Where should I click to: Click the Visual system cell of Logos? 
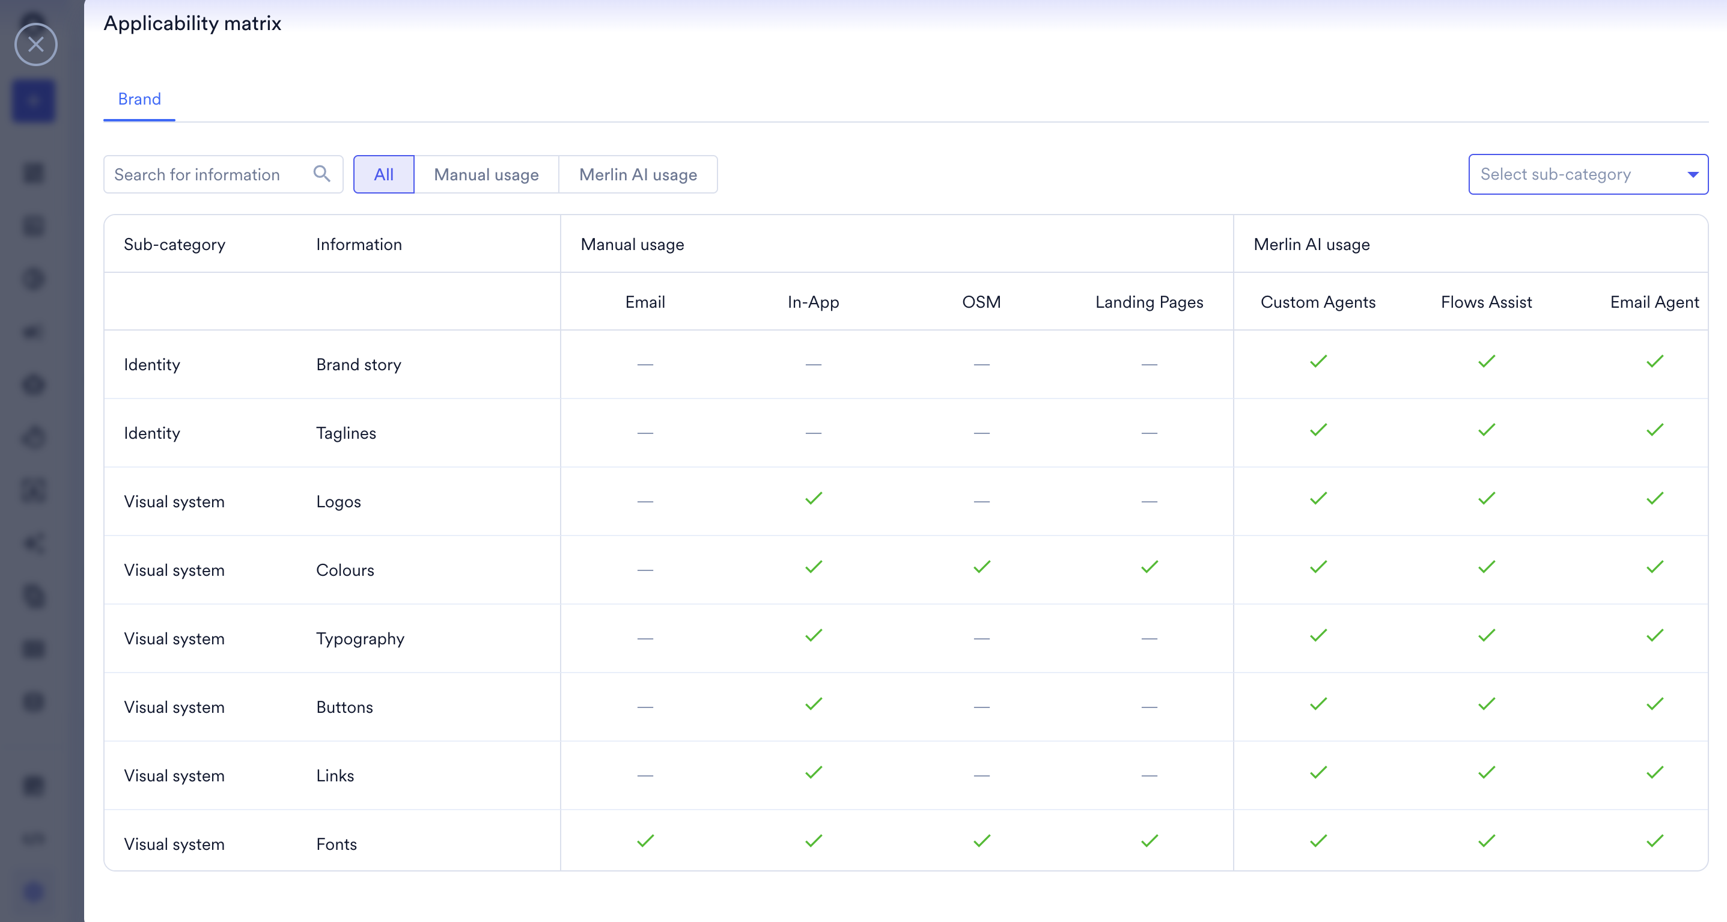(174, 501)
